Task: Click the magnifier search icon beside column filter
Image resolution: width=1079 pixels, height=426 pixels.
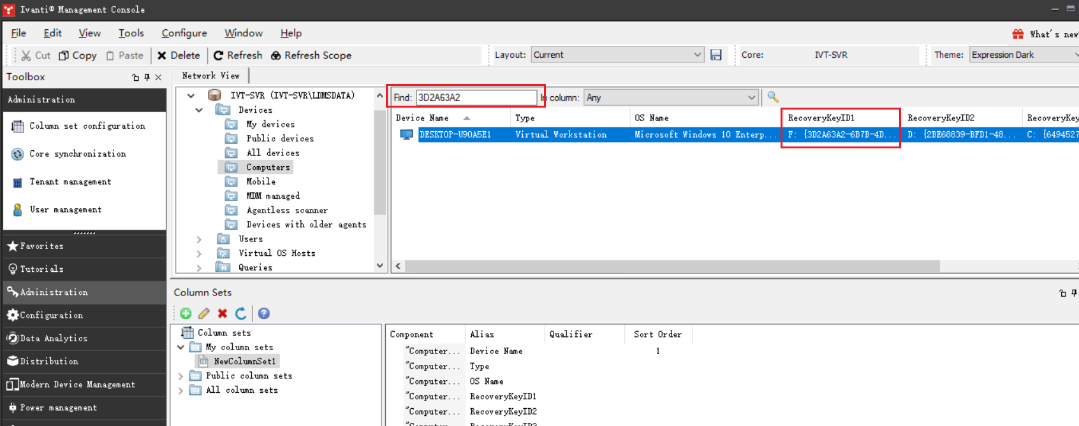Action: 773,97
